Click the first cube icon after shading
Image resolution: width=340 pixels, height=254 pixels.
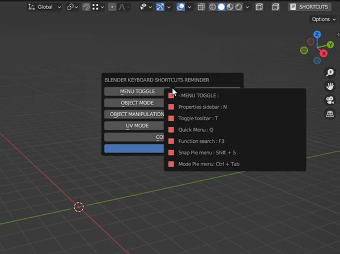tap(259, 7)
